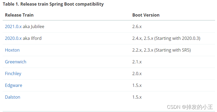Select the Dalston link
Viewport: 217px width, 112px height.
click(13, 97)
